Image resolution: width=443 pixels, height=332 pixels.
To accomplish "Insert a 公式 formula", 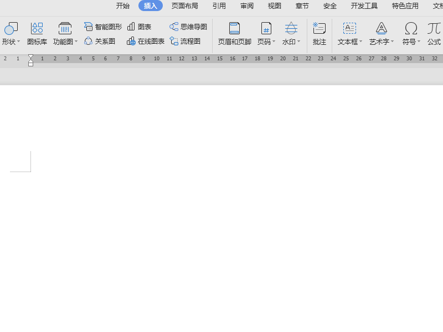I will (x=434, y=33).
